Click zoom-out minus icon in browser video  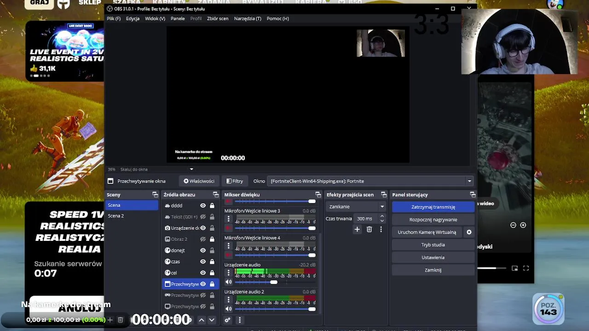[514, 225]
